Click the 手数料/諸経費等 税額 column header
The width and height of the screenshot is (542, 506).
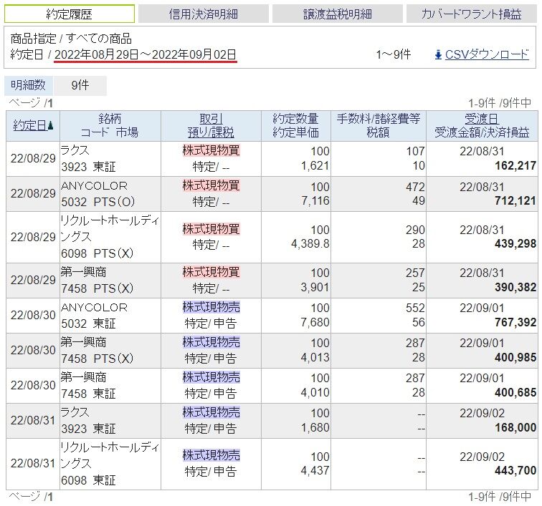tap(379, 126)
